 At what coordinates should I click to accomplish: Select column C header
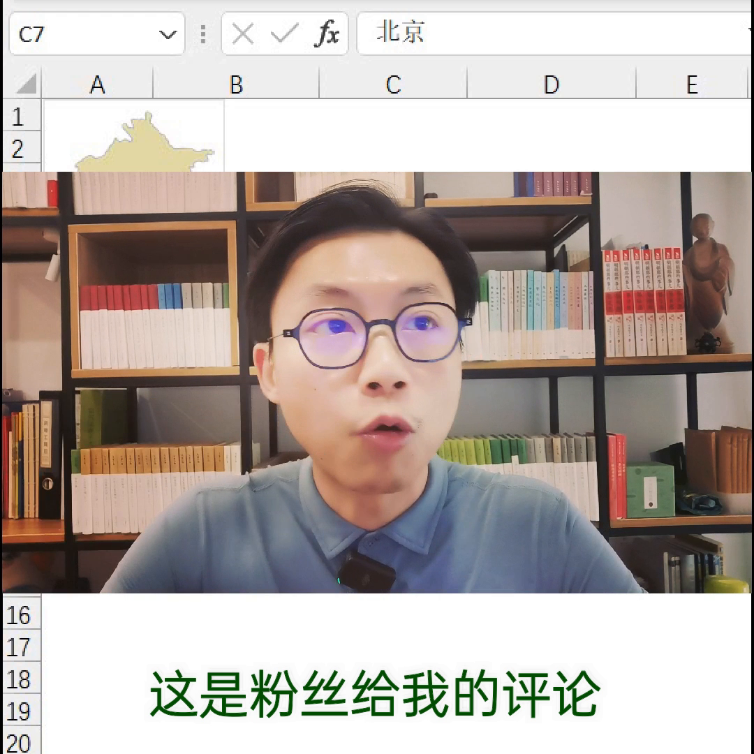(x=393, y=83)
